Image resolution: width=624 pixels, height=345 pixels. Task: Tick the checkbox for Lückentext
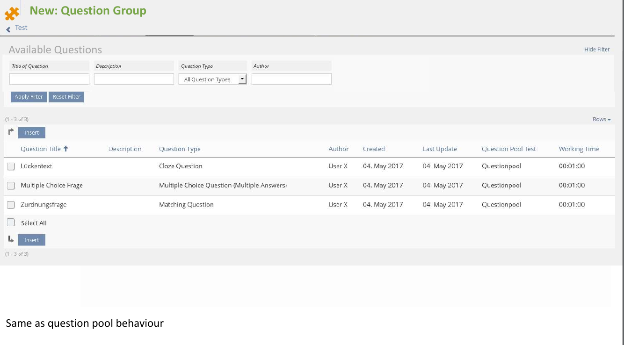point(11,166)
